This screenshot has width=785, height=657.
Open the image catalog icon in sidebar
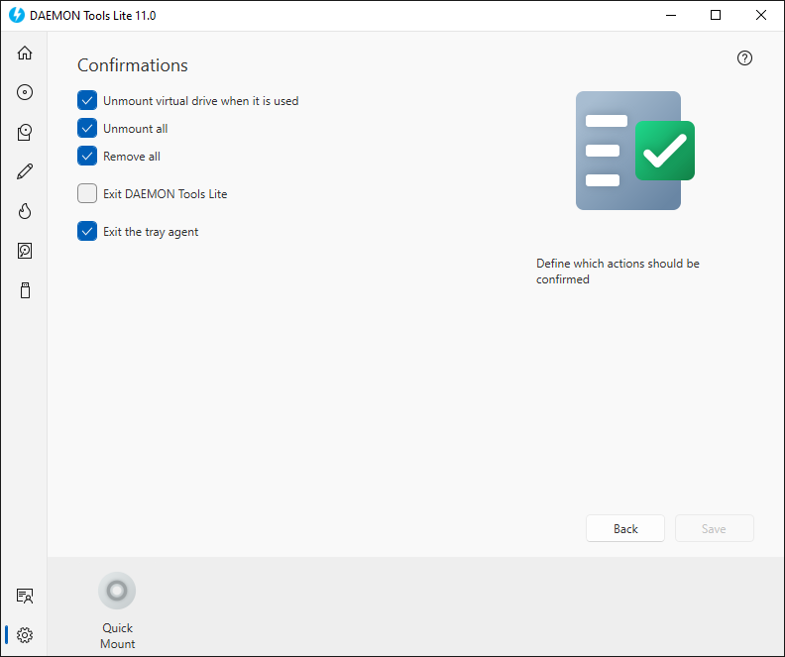pyautogui.click(x=25, y=132)
